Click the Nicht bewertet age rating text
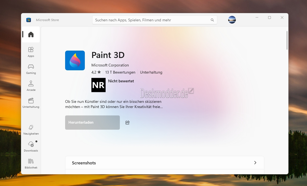Viewport: 307px width, 186px height. tap(121, 81)
